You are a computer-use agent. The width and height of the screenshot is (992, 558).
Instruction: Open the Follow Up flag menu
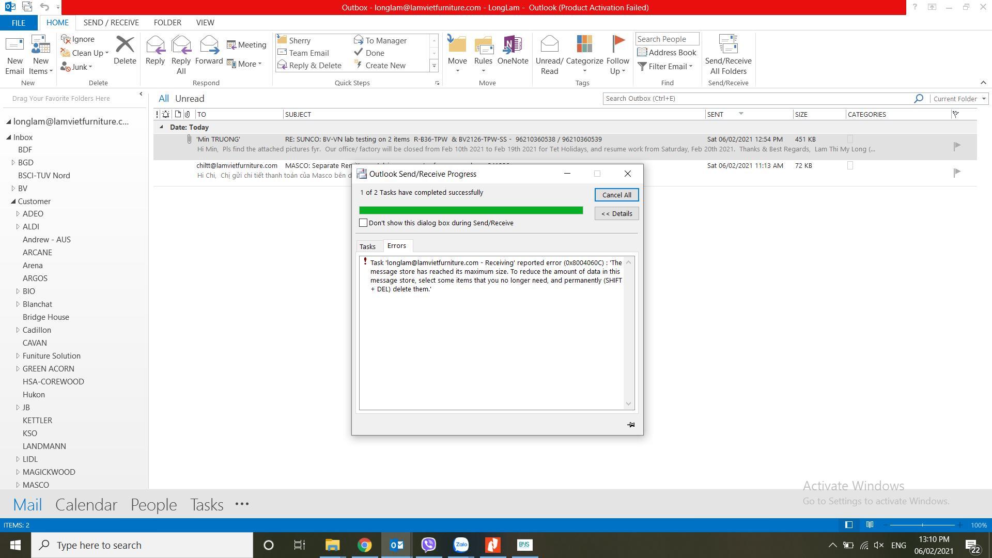point(617,55)
